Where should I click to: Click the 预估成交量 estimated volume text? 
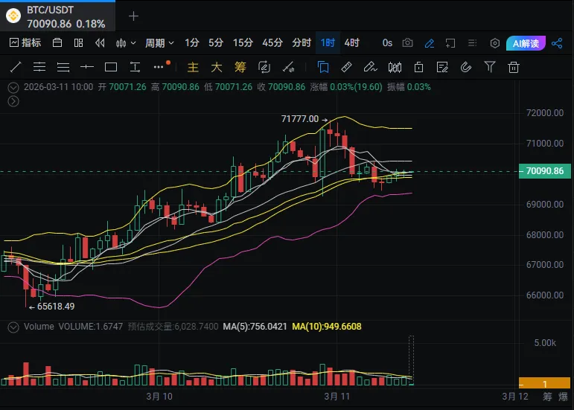pos(173,327)
